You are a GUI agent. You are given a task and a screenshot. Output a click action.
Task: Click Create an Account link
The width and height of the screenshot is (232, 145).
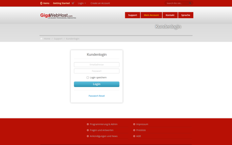click(100, 3)
